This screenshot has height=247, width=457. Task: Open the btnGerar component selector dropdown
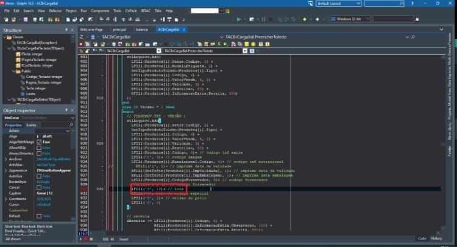pyautogui.click(x=73, y=118)
